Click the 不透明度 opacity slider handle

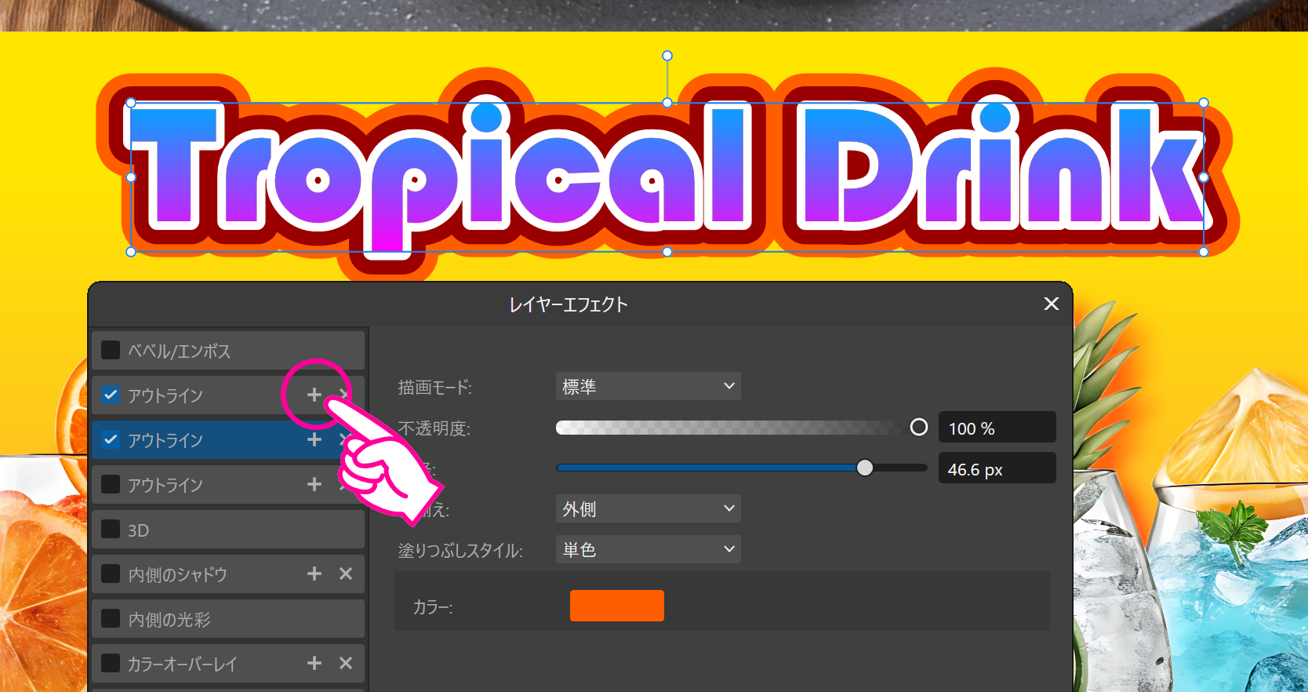tap(918, 427)
